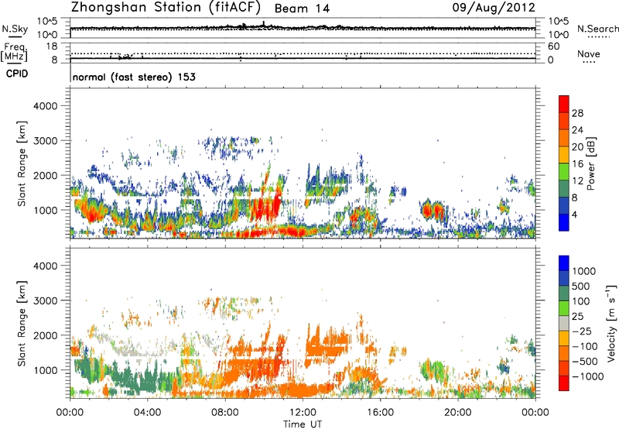The height and width of the screenshot is (429, 619).
Task: Click the 'normal (fast stereo) 153' text
Action: [134, 77]
